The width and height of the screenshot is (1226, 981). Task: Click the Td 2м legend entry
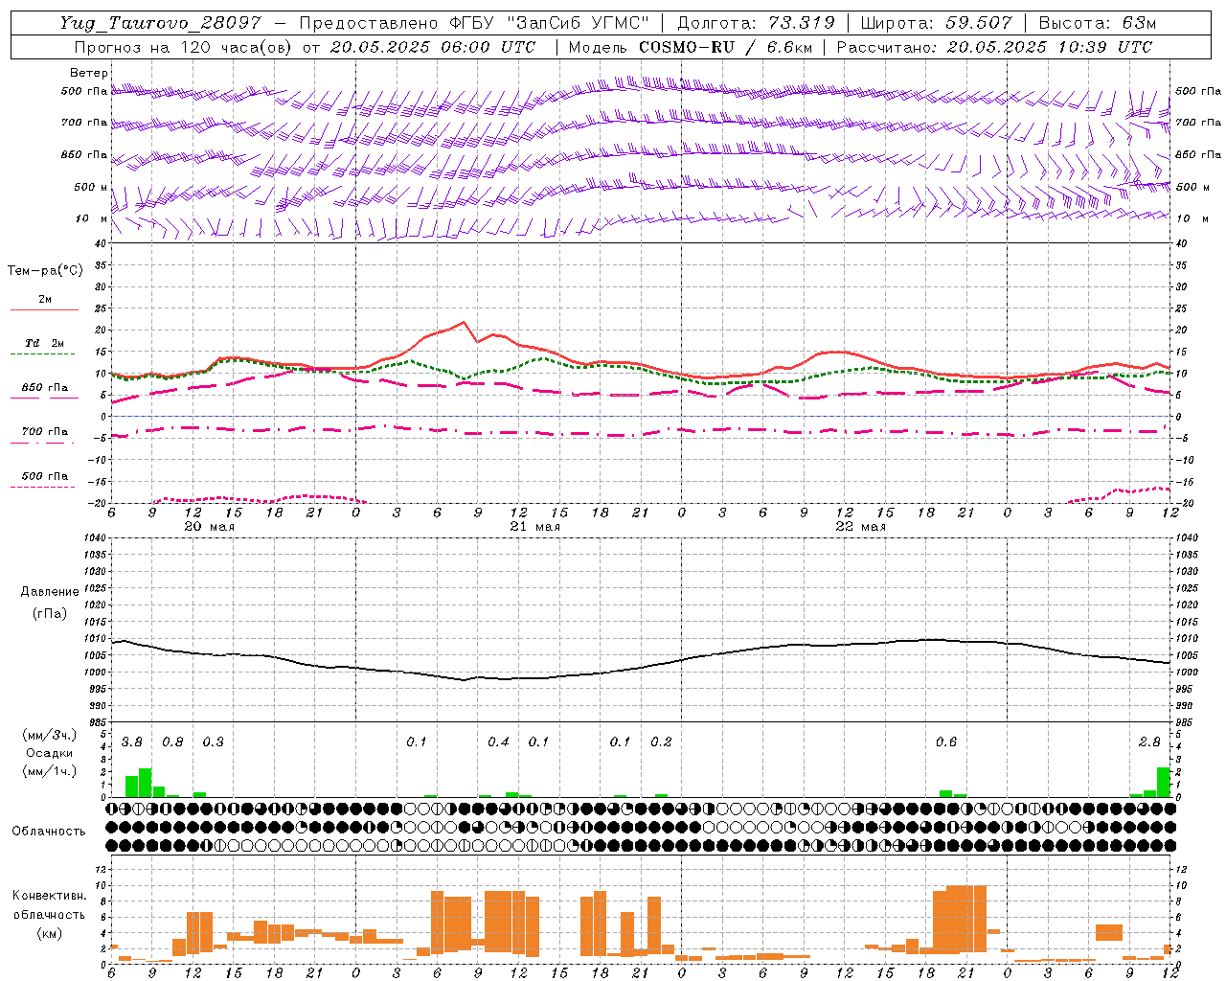pos(45,343)
